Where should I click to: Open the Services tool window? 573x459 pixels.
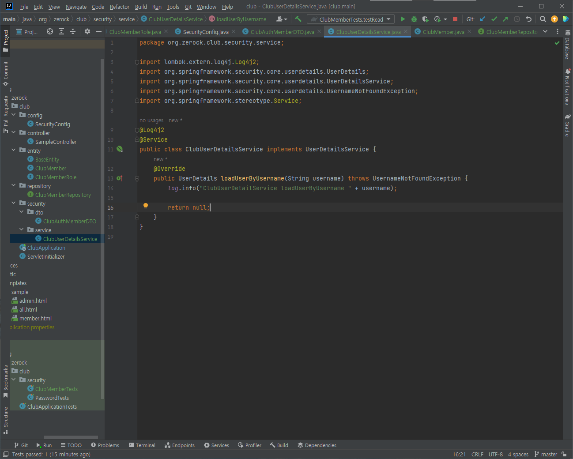216,445
